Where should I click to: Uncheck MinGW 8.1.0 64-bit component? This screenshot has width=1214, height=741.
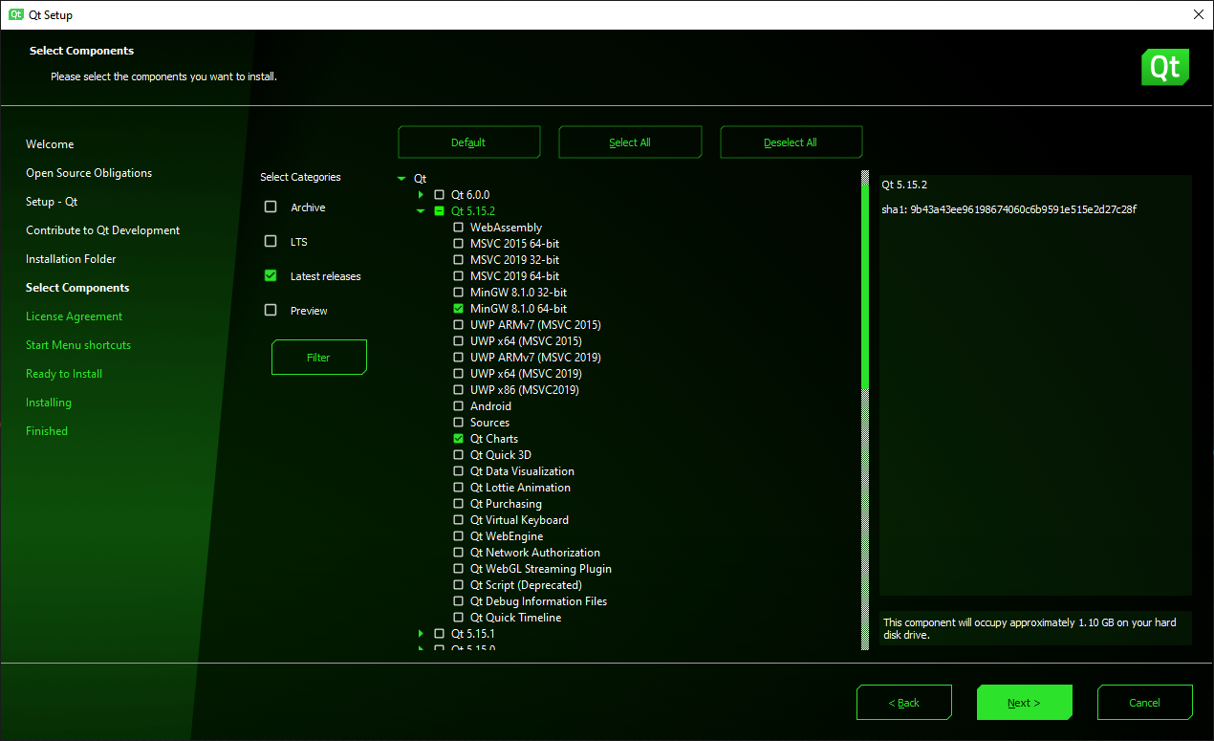pos(458,309)
